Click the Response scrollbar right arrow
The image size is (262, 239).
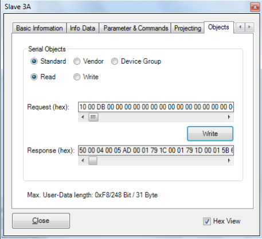[229, 160]
